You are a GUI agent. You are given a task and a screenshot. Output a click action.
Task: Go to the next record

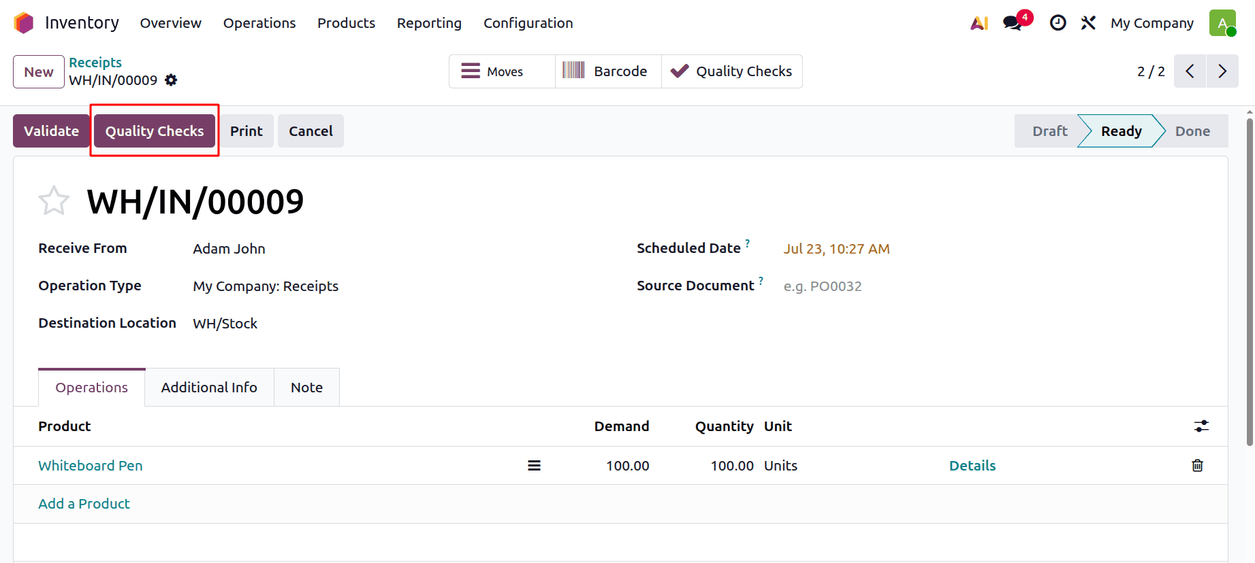click(1222, 71)
